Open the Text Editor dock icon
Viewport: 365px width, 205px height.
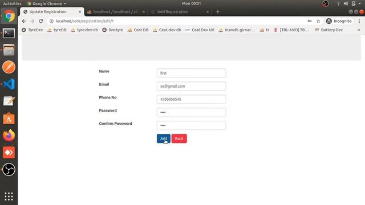pos(9,101)
